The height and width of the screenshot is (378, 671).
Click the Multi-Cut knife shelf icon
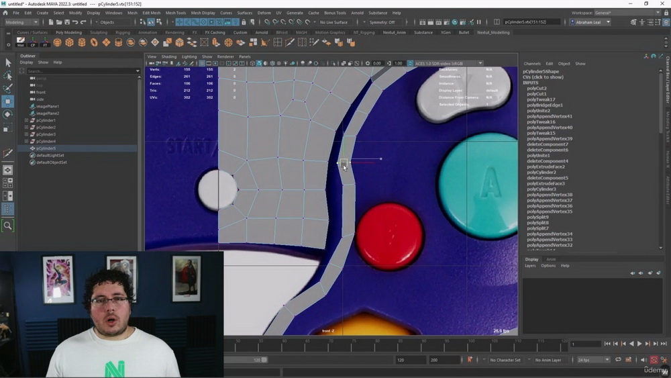(x=290, y=42)
